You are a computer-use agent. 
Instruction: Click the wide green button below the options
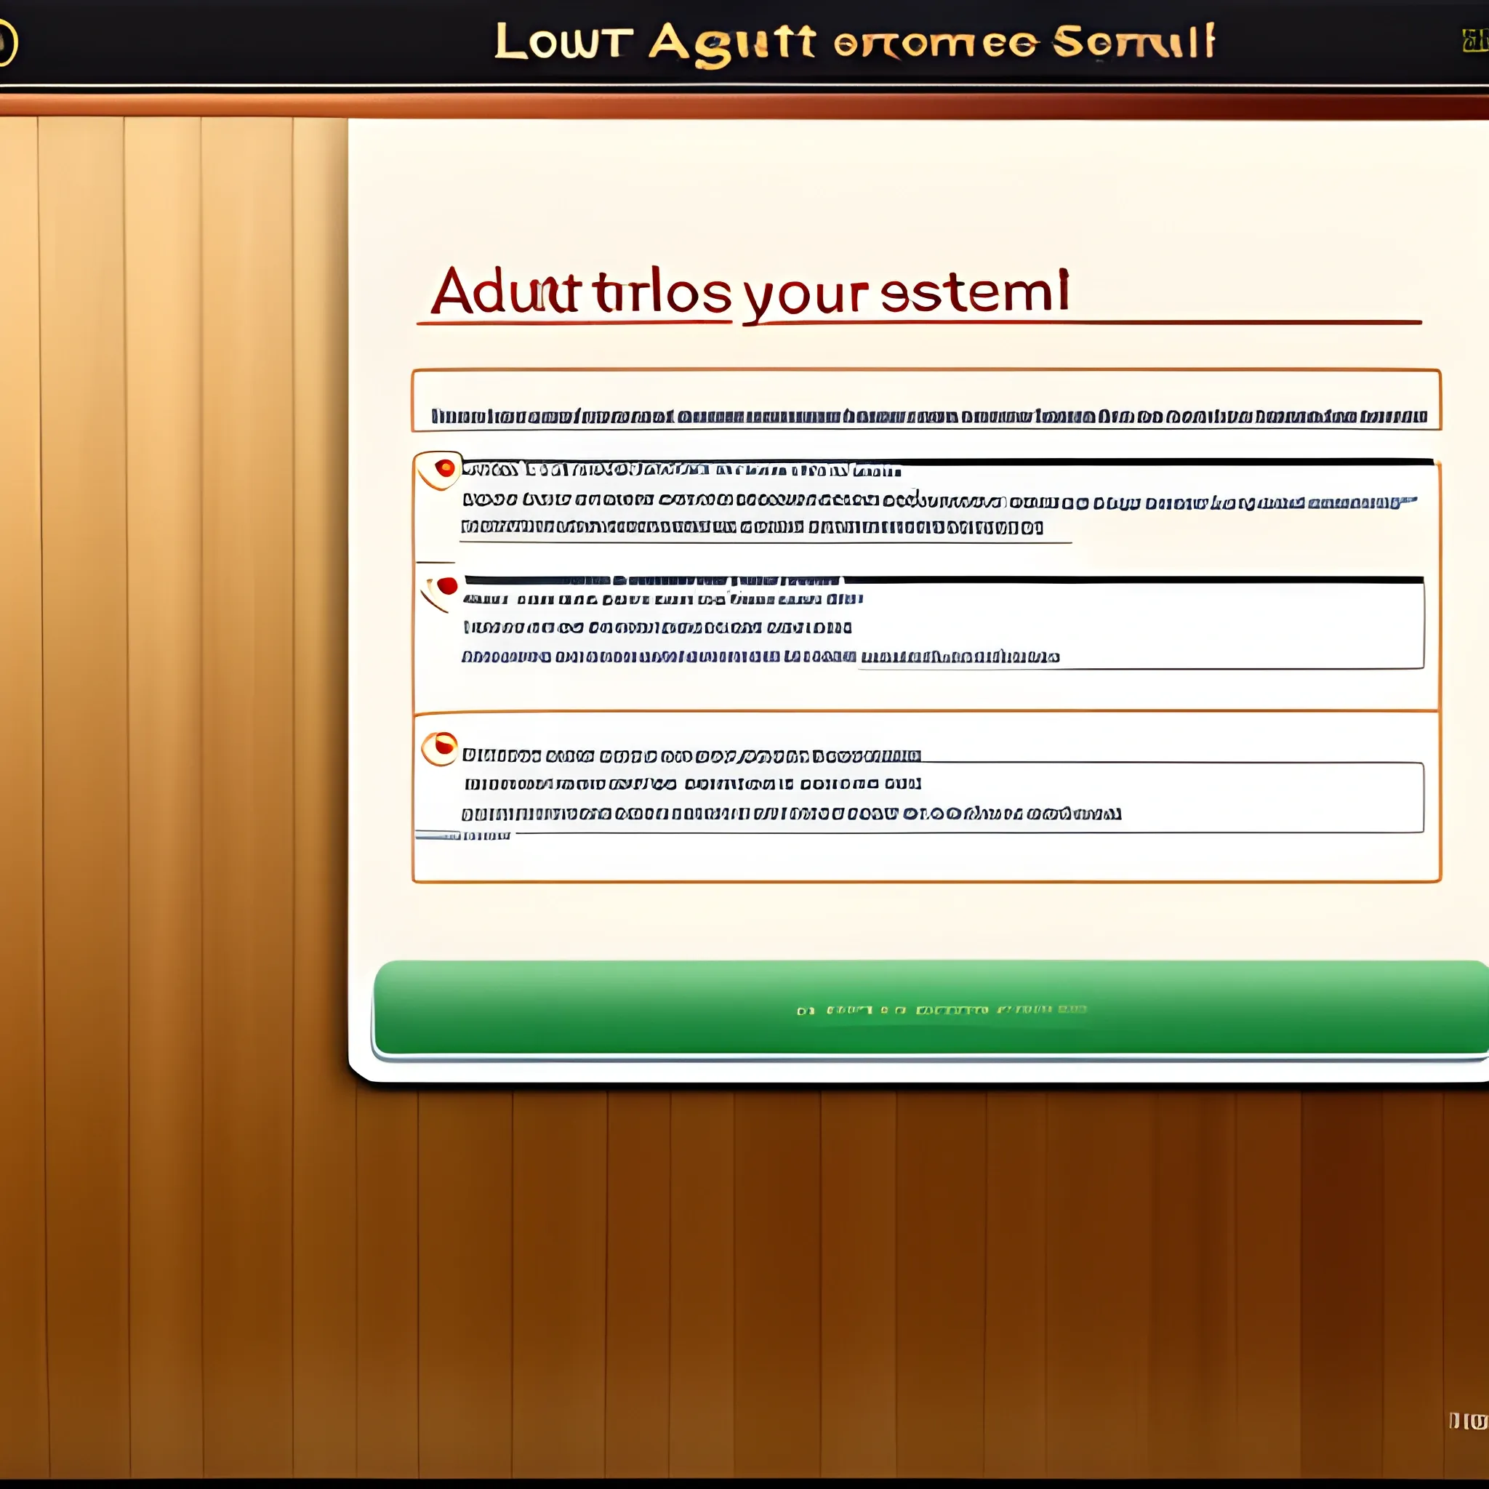coord(931,1007)
